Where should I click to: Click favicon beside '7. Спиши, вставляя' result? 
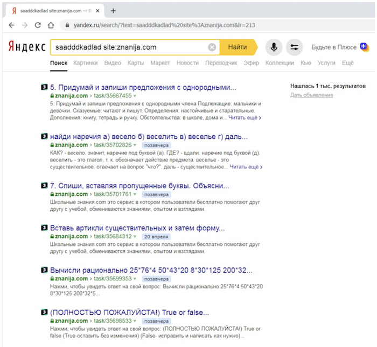[44, 186]
